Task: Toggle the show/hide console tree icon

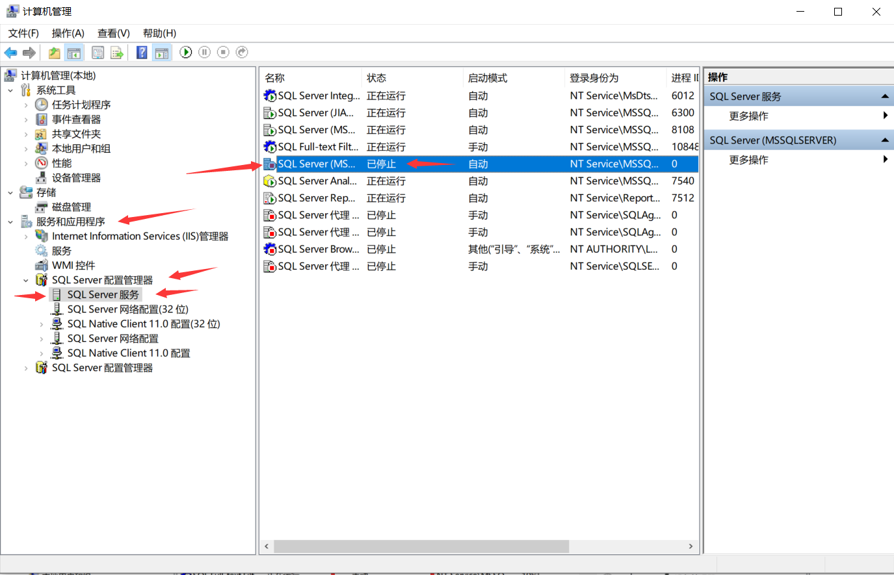Action: tap(74, 53)
